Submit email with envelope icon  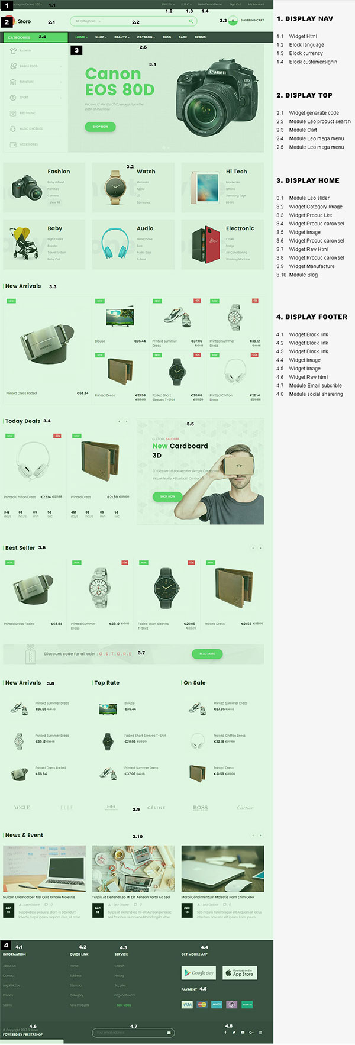click(x=169, y=1033)
